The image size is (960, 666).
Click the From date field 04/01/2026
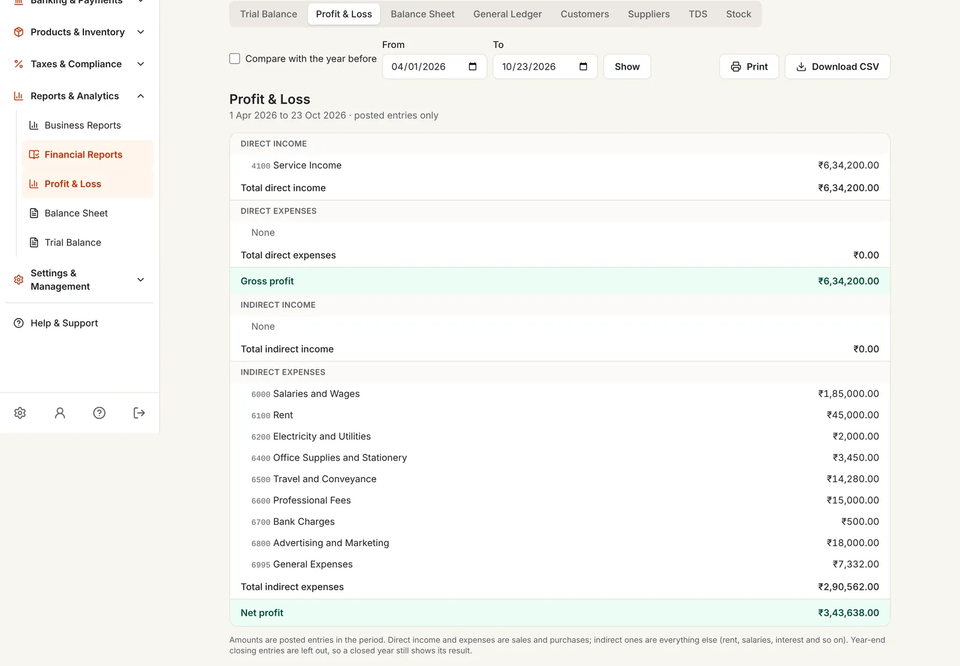click(x=434, y=67)
